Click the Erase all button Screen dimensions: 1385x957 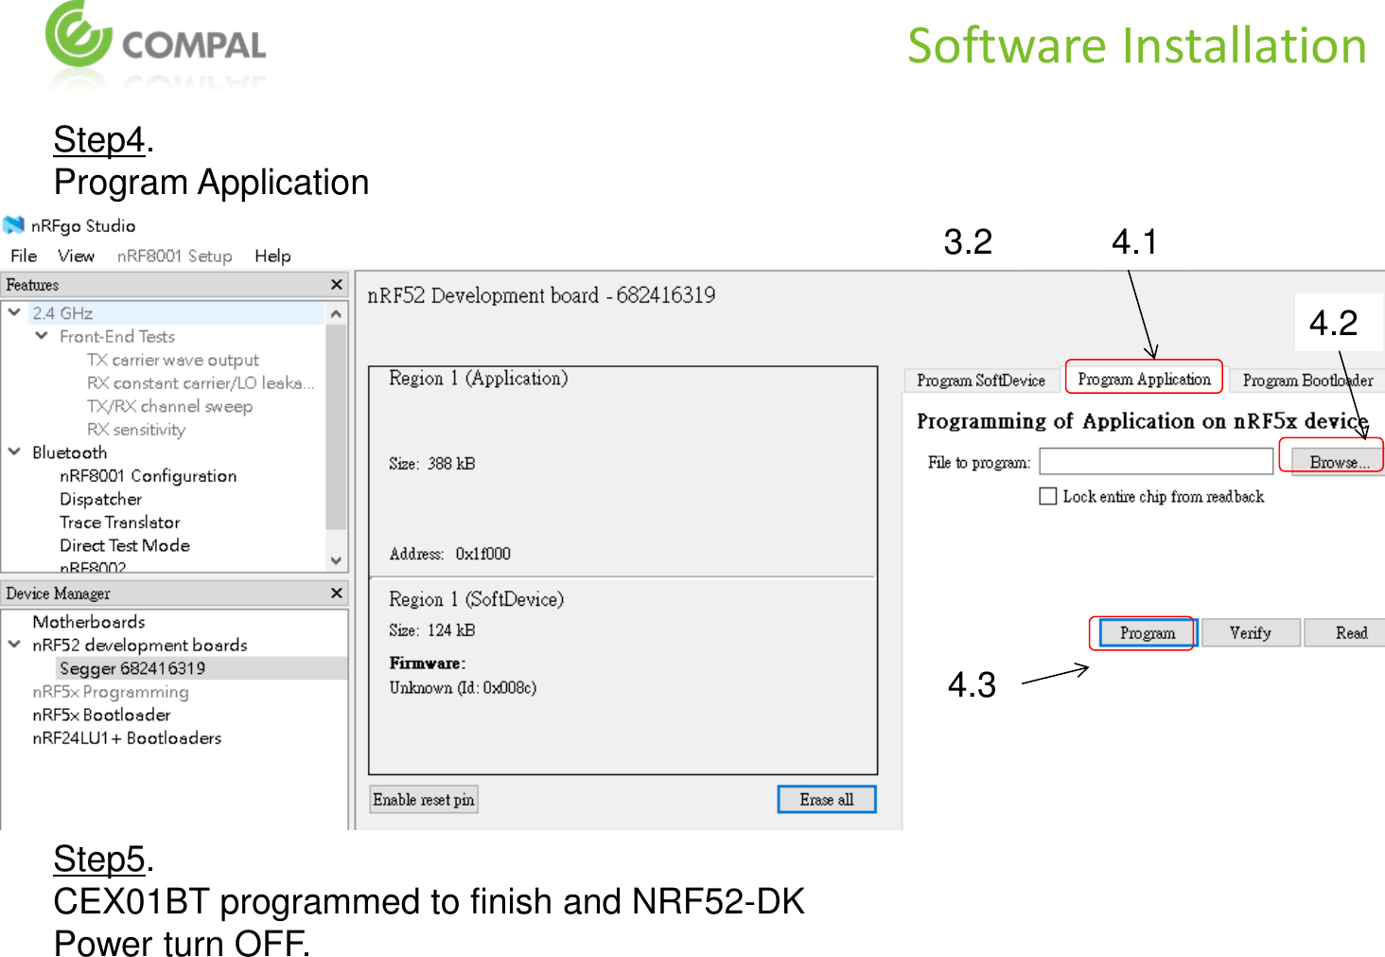826,800
